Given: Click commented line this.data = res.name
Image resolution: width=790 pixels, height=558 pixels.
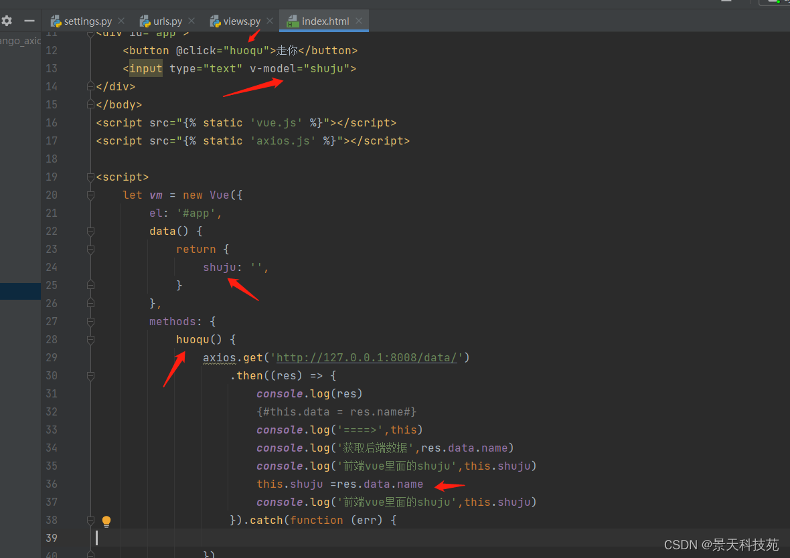Looking at the screenshot, I should click(337, 412).
